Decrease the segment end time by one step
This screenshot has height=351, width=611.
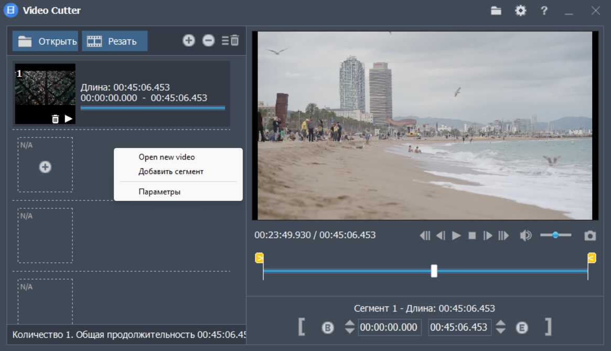501,331
